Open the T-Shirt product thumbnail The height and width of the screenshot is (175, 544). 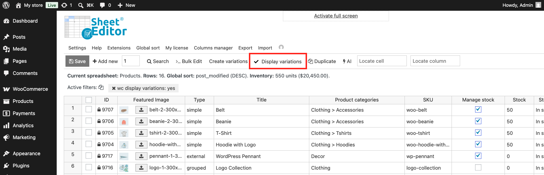[x=124, y=133]
